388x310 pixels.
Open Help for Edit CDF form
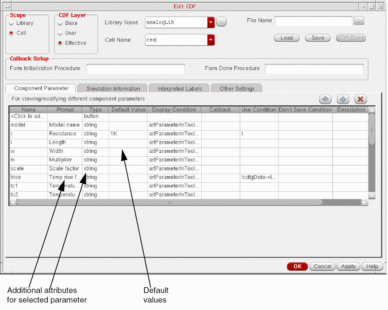click(372, 266)
